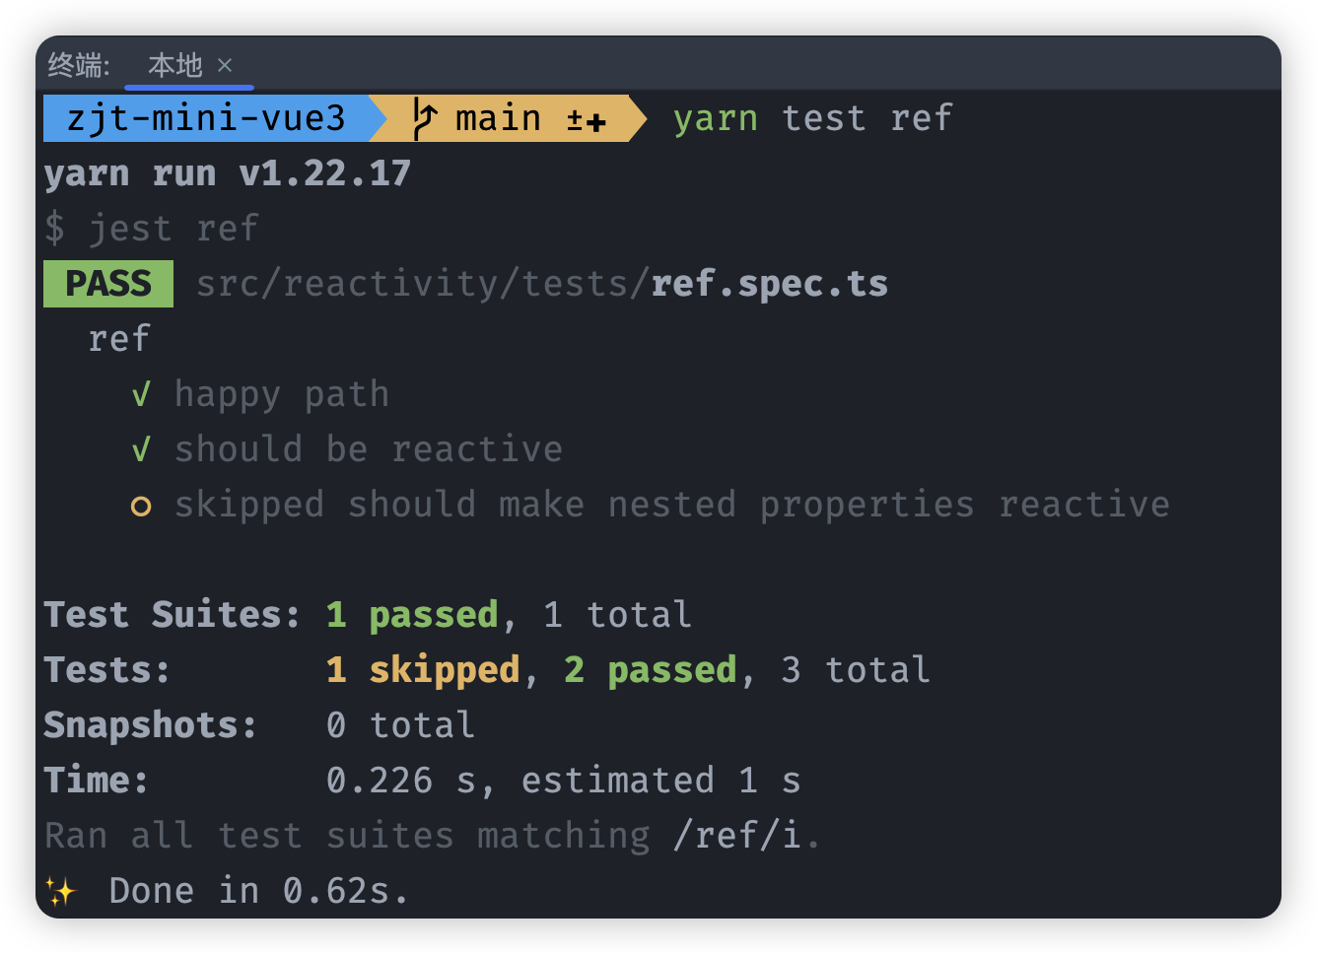The height and width of the screenshot is (954, 1317).
Task: Click the 2 passed count in Tests
Action: (651, 670)
